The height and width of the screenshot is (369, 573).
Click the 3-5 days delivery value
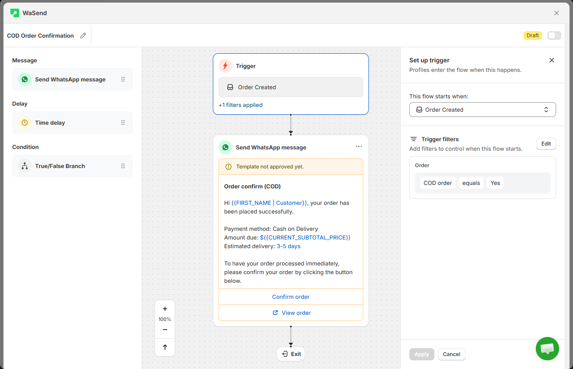pyautogui.click(x=288, y=246)
